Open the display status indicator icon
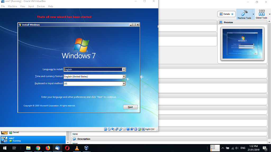Image resolution: width=271 pixels, height=152 pixels. [x=128, y=129]
